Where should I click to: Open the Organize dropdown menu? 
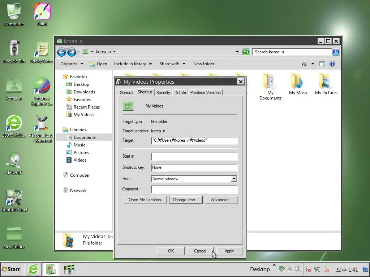(72, 64)
